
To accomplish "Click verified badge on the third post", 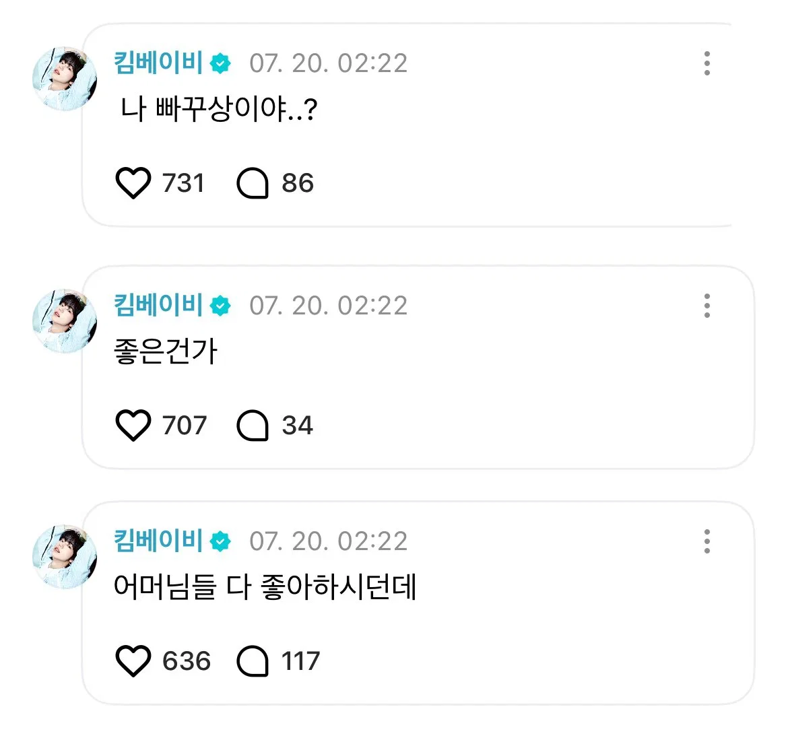I will coord(220,541).
